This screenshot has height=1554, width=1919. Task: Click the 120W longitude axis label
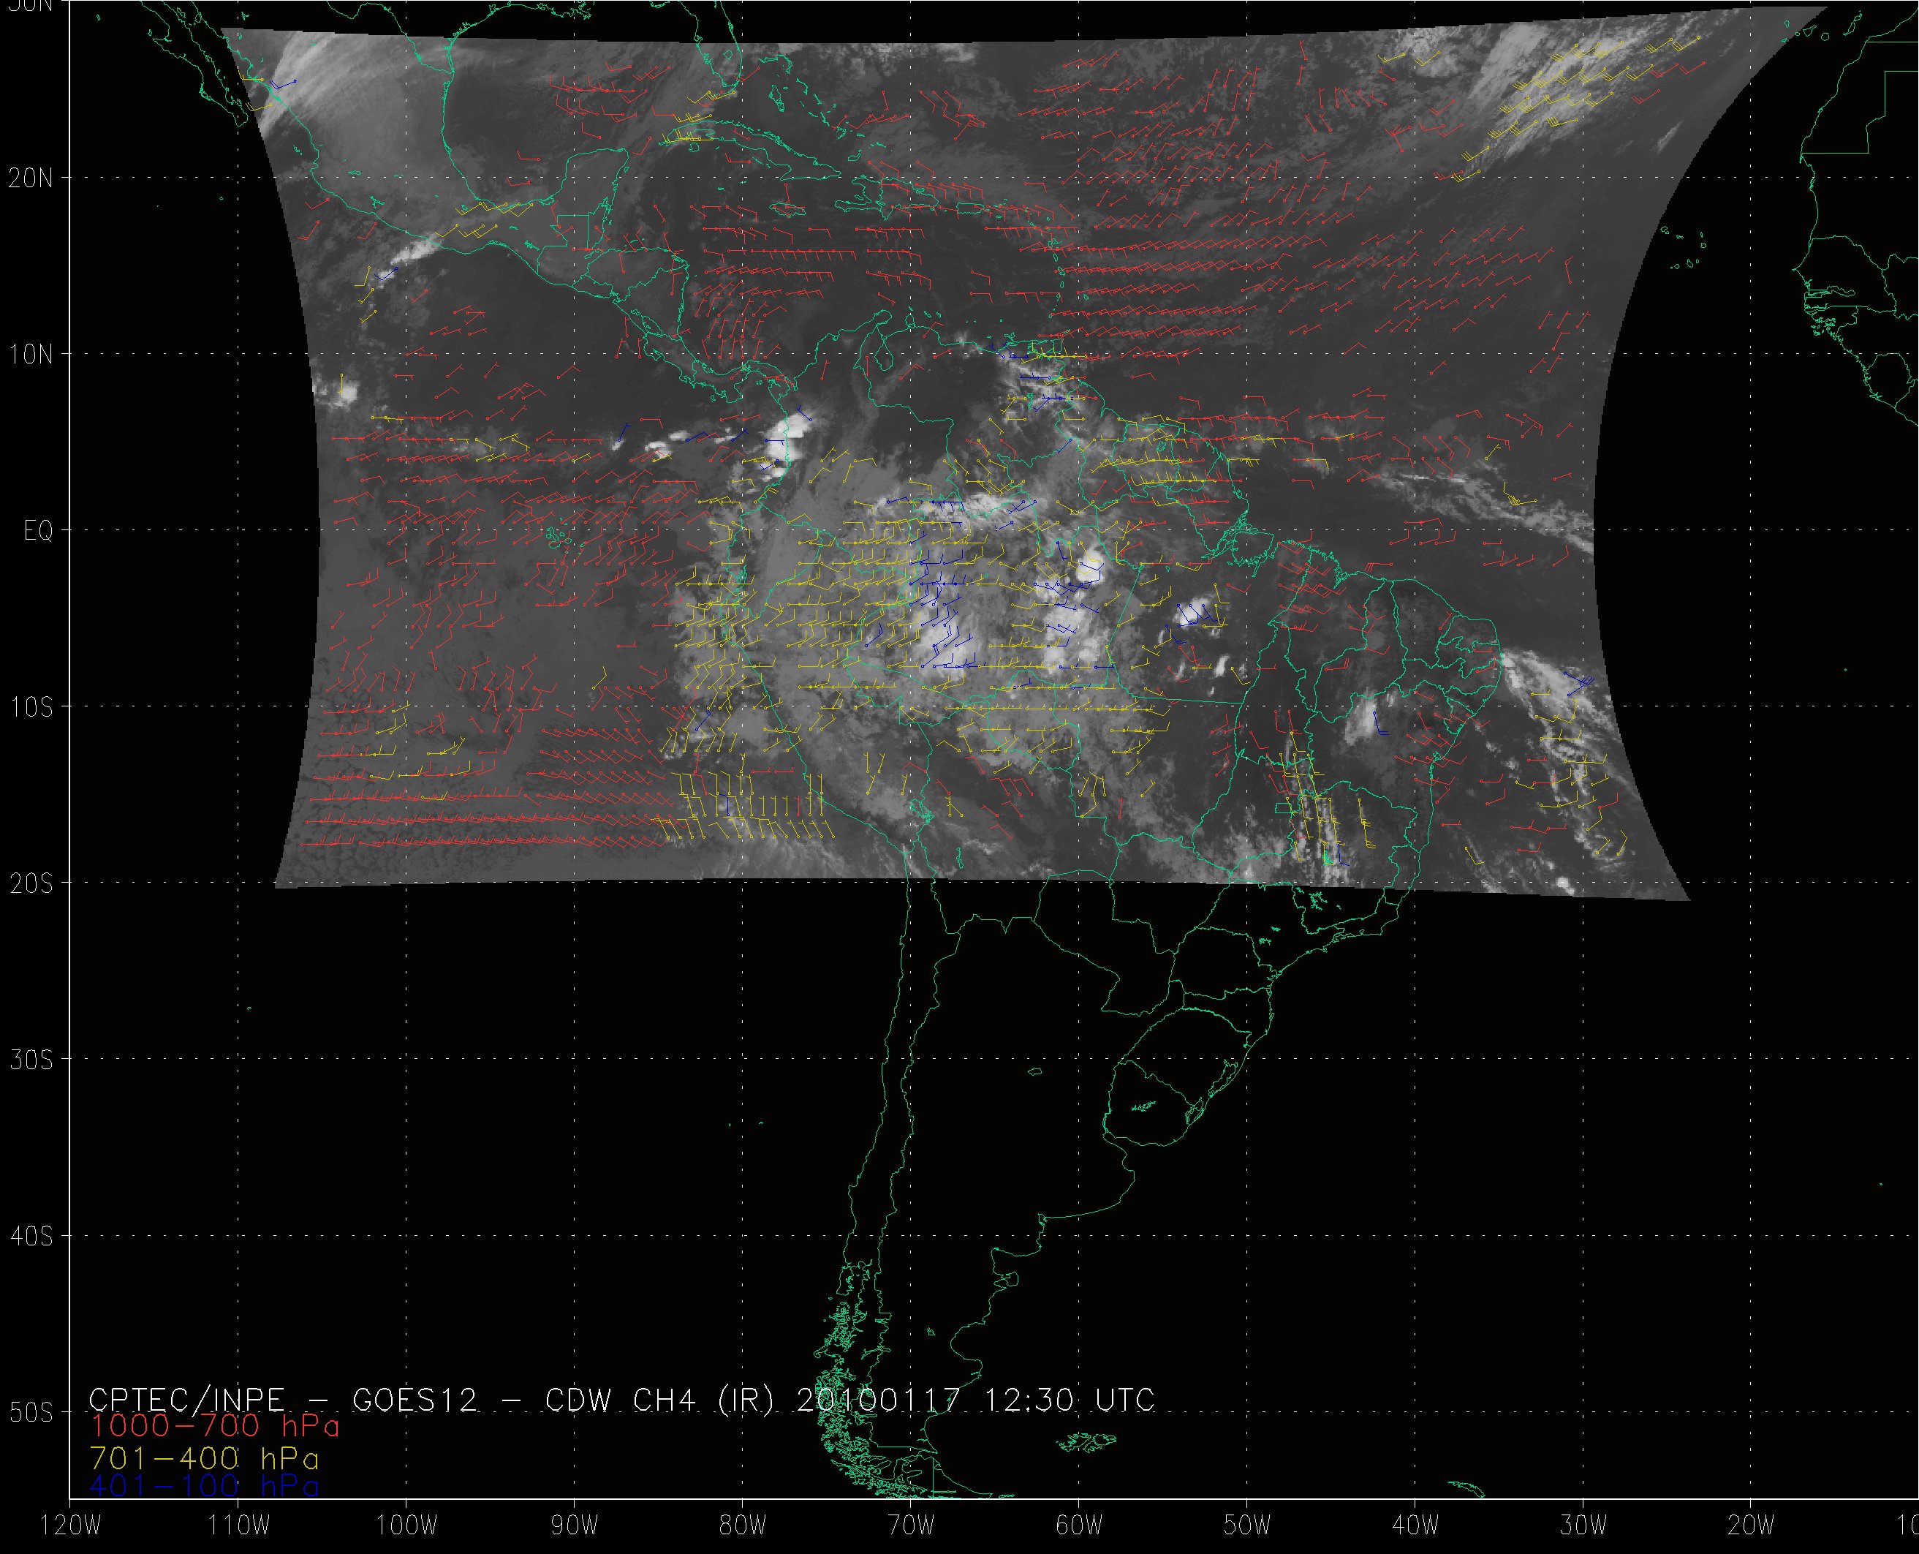tap(71, 1526)
